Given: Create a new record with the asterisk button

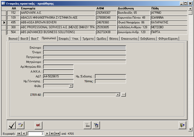Looking at the screenshot, I should click(57, 133).
